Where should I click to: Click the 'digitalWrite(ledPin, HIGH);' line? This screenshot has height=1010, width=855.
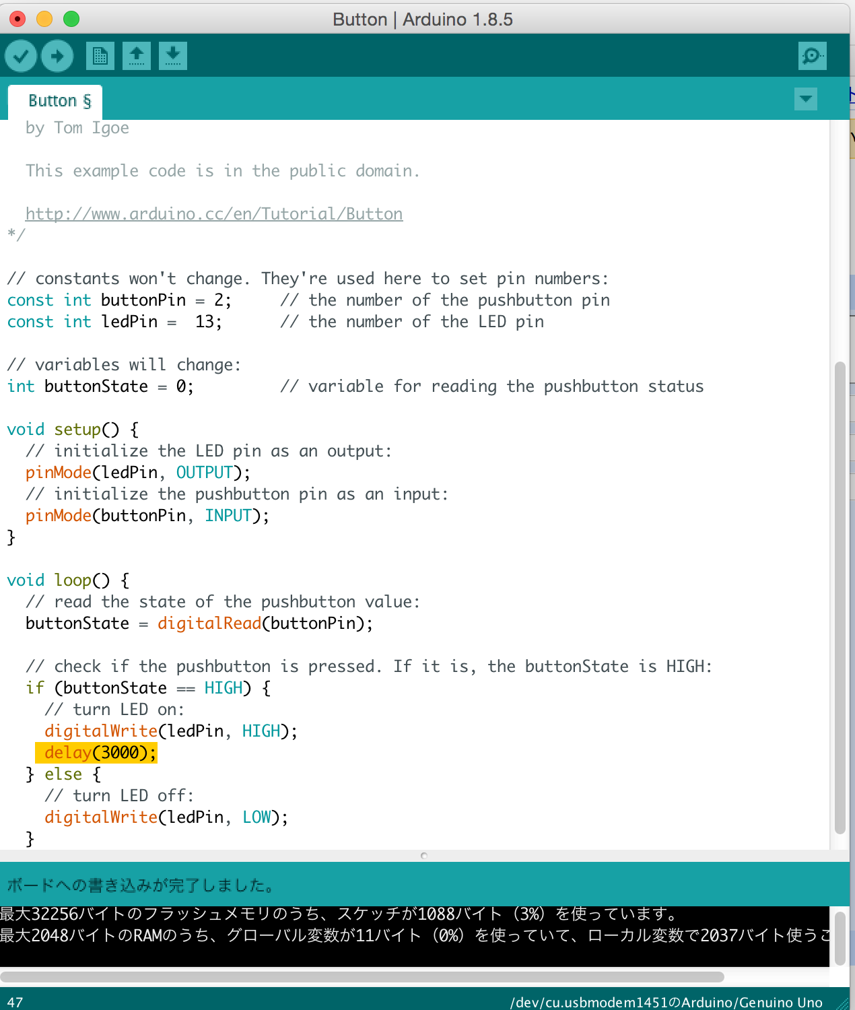click(x=171, y=731)
